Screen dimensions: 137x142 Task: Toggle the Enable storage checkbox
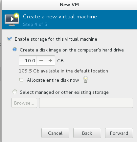click(10, 39)
